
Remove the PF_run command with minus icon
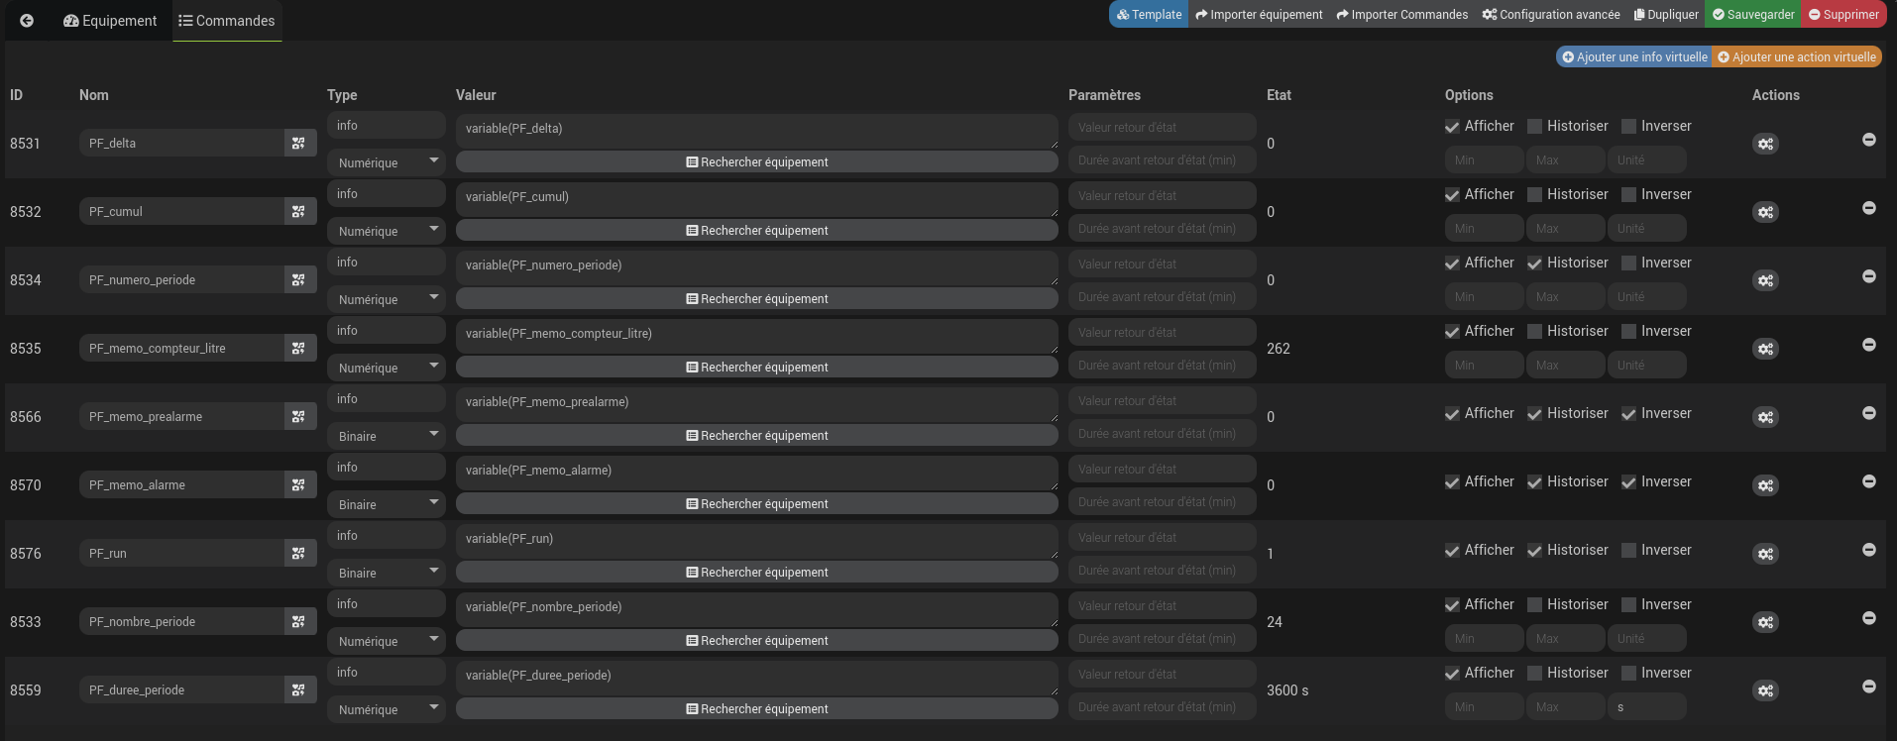[1868, 550]
